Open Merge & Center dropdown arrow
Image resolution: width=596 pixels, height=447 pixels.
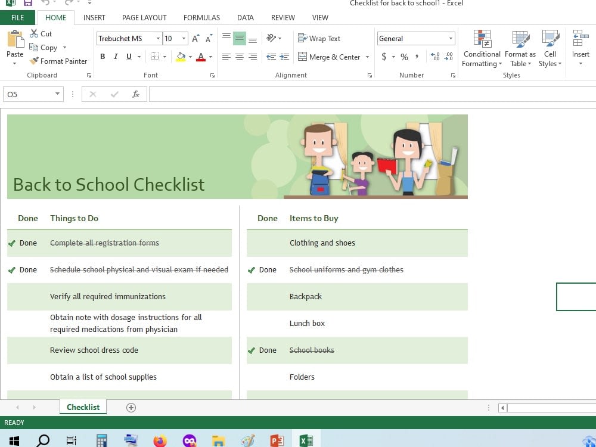(x=368, y=57)
